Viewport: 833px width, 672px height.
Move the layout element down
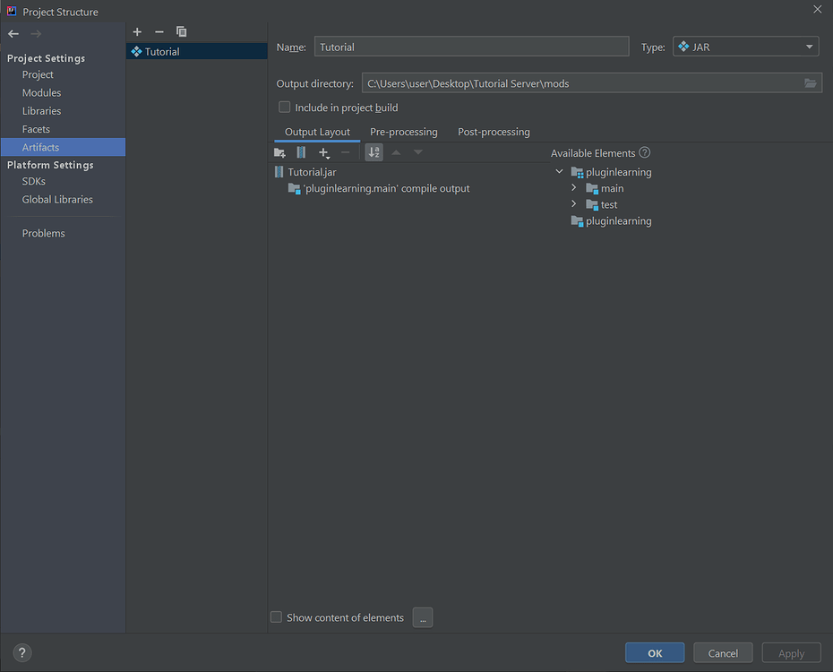pos(418,153)
